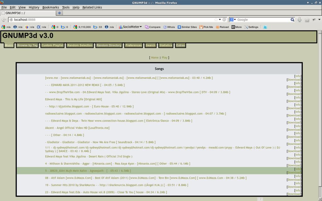Open the Bookmarks menu
322x201 pixels.
coord(51,8)
